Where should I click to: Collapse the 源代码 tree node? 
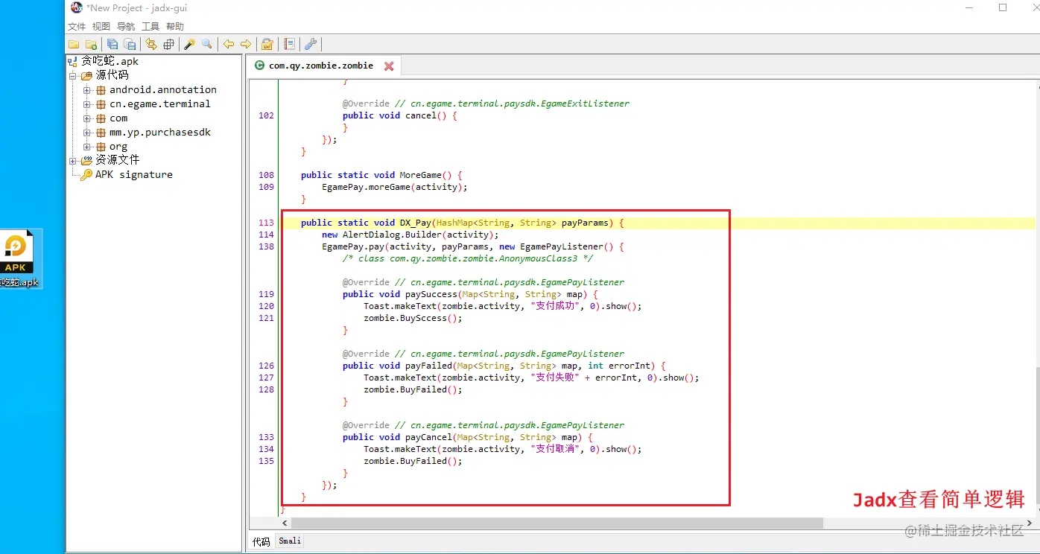click(x=73, y=75)
